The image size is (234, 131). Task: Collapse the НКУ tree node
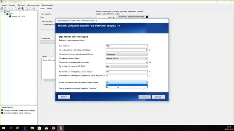click(2, 12)
